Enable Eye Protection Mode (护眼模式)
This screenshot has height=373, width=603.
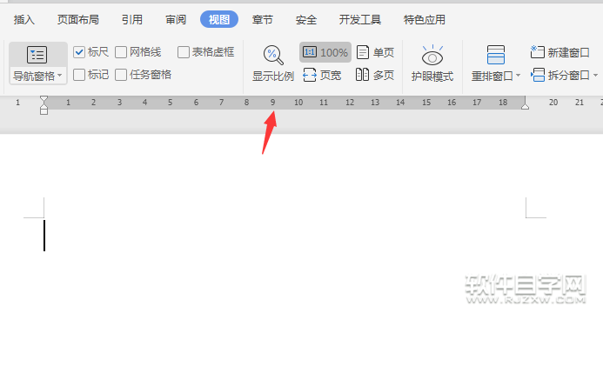pyautogui.click(x=432, y=63)
